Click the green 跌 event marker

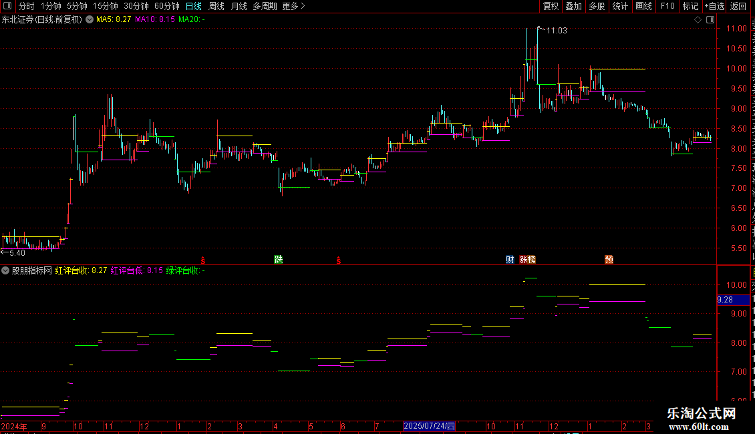tap(279, 260)
